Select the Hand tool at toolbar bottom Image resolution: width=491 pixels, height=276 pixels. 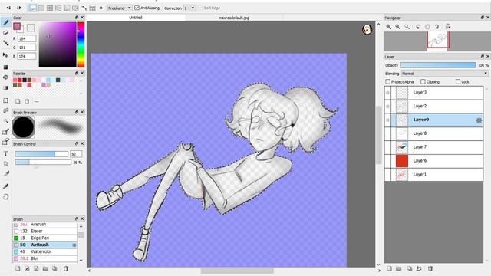tap(5, 197)
